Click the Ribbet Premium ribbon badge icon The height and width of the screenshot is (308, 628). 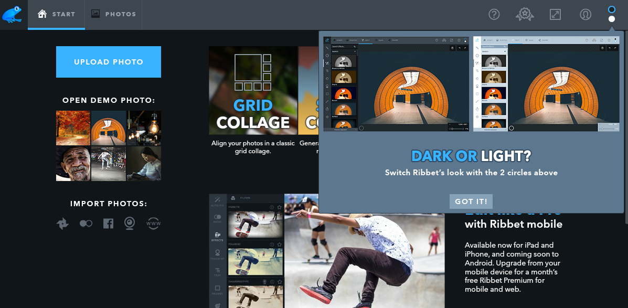click(x=524, y=14)
